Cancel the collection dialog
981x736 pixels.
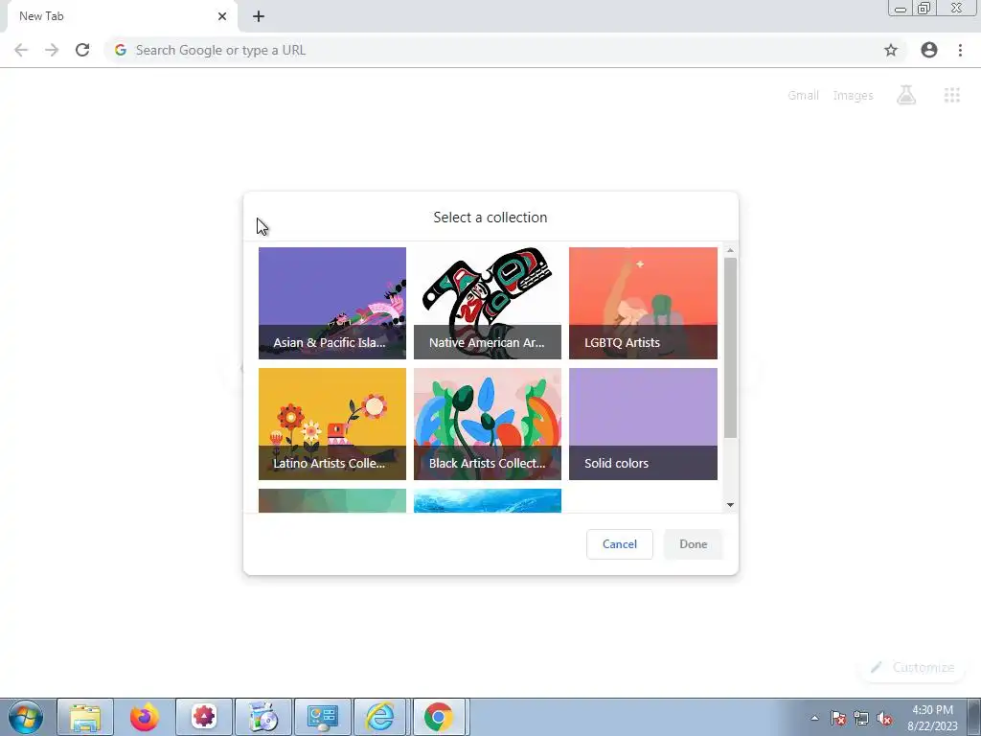tap(620, 544)
